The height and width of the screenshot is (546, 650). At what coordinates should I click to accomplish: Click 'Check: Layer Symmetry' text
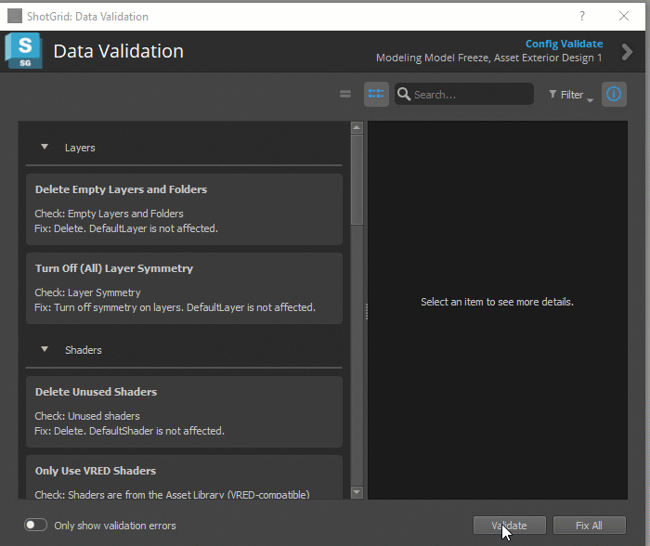pyautogui.click(x=87, y=292)
